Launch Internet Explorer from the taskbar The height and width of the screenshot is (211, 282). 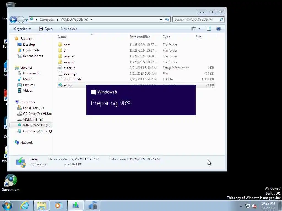coord(25,206)
